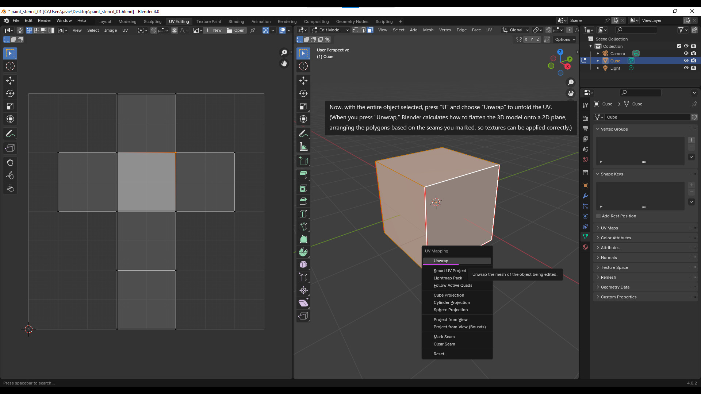Open the Edit Mode dropdown

[330, 30]
